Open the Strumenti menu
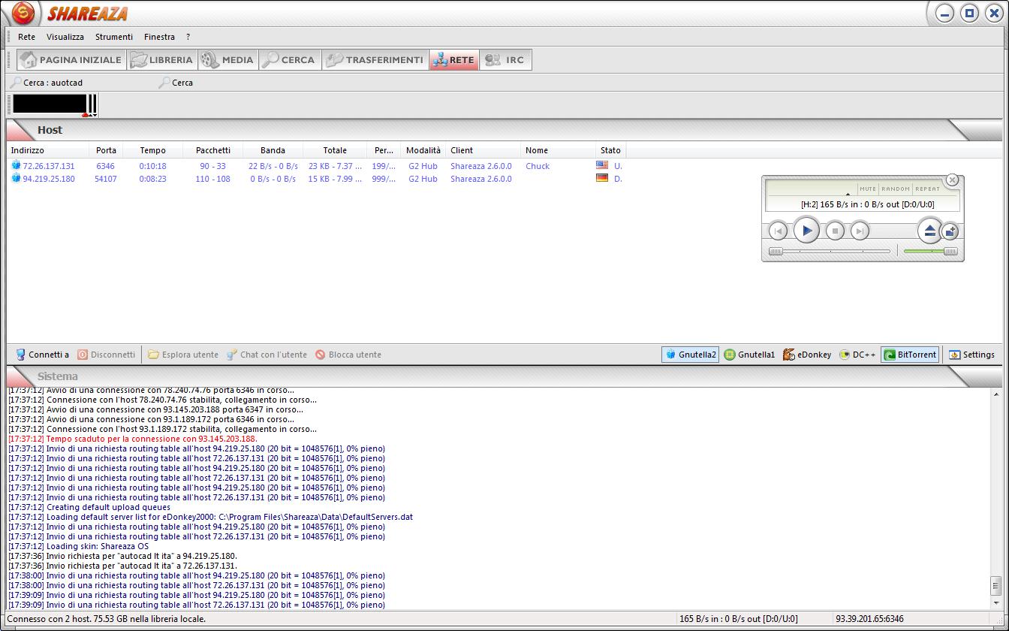The width and height of the screenshot is (1009, 631). 114,37
